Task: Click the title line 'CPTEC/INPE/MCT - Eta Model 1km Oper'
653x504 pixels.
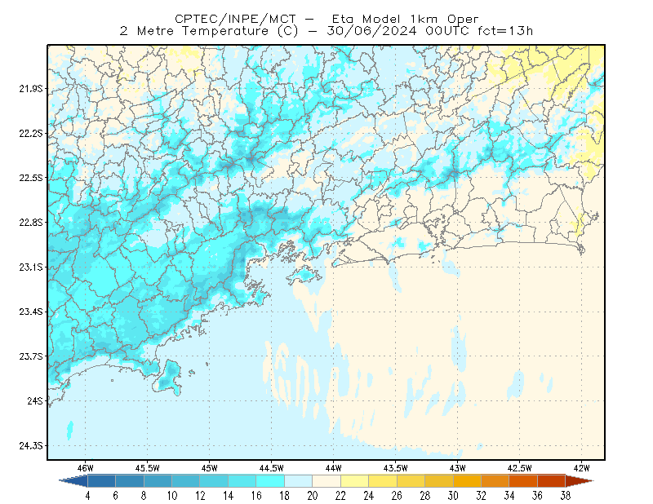Action: (326, 19)
